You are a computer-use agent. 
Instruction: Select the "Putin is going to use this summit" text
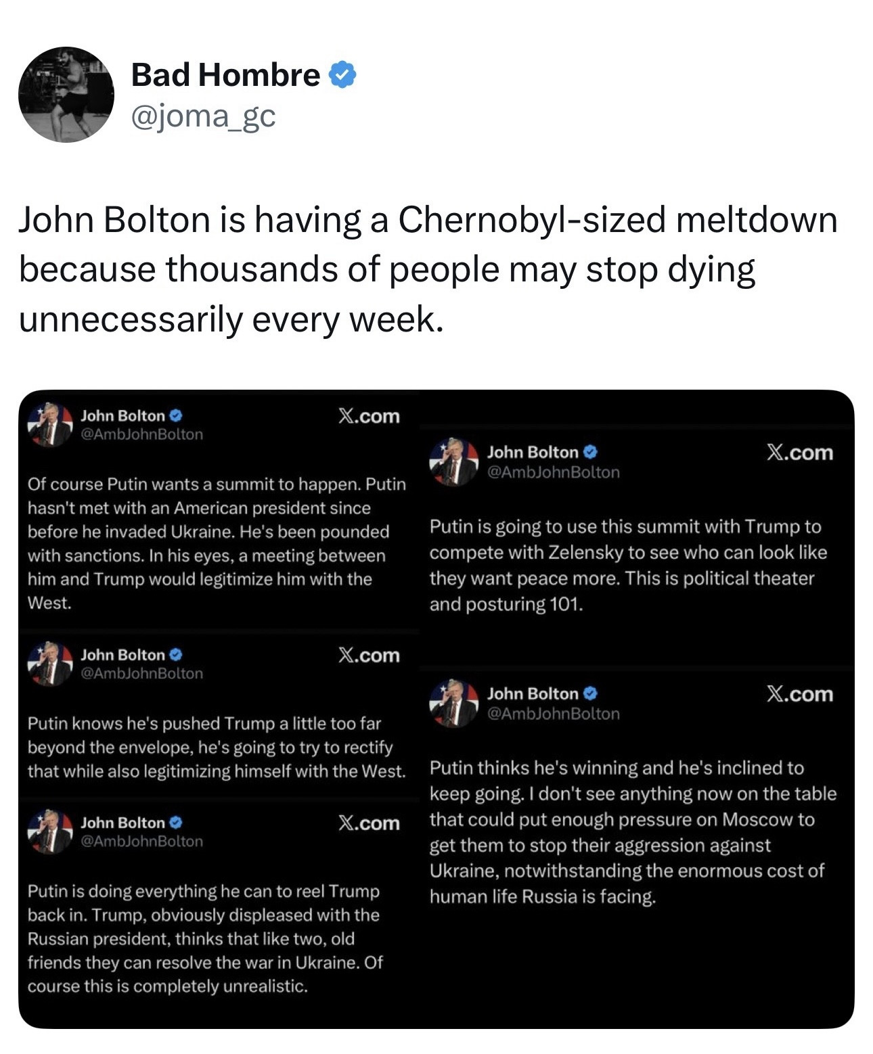[627, 565]
